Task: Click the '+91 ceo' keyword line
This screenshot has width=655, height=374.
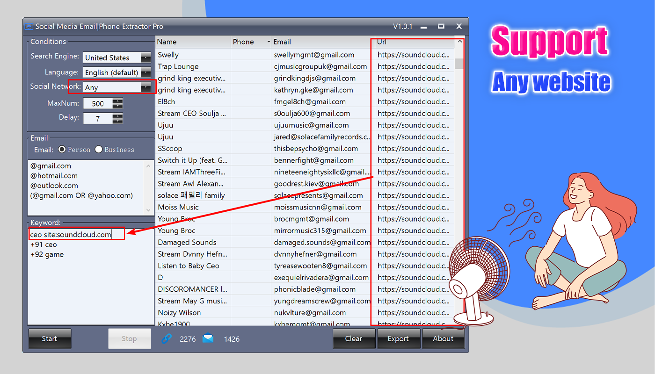Action: coord(44,245)
